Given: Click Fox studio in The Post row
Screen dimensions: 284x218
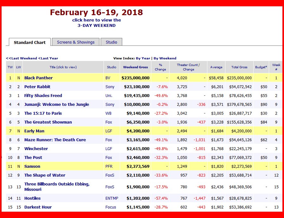Looking at the screenshot, I should pyautogui.click(x=109, y=158).
